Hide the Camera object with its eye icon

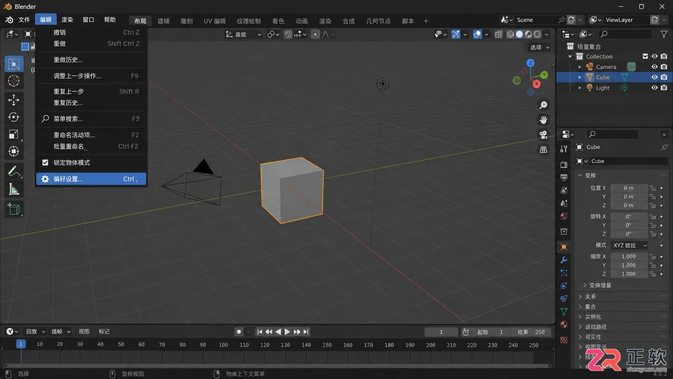[x=654, y=67]
